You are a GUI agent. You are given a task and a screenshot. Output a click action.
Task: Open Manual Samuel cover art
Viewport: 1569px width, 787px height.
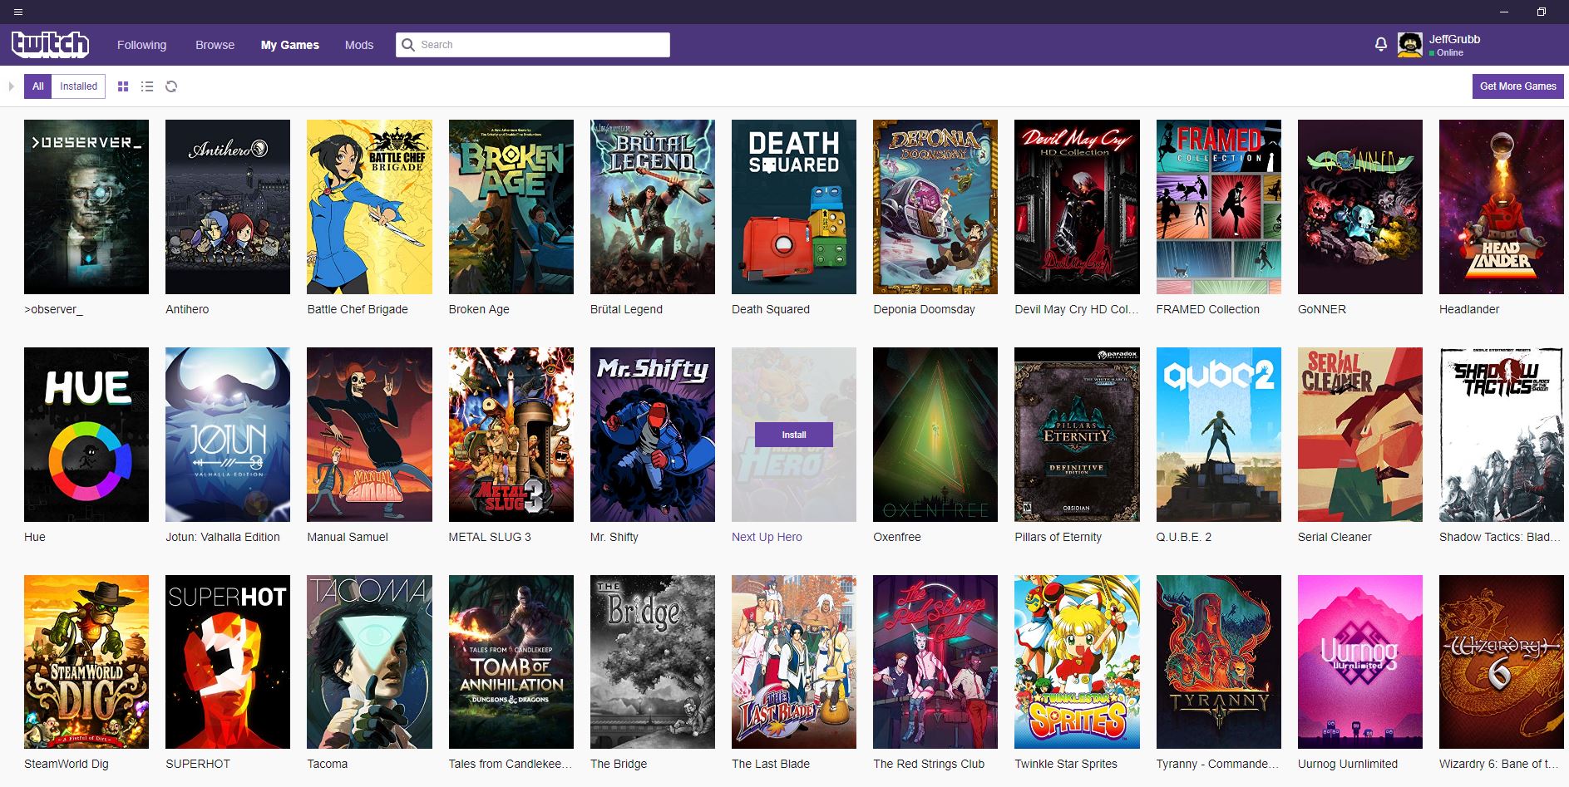(x=369, y=435)
